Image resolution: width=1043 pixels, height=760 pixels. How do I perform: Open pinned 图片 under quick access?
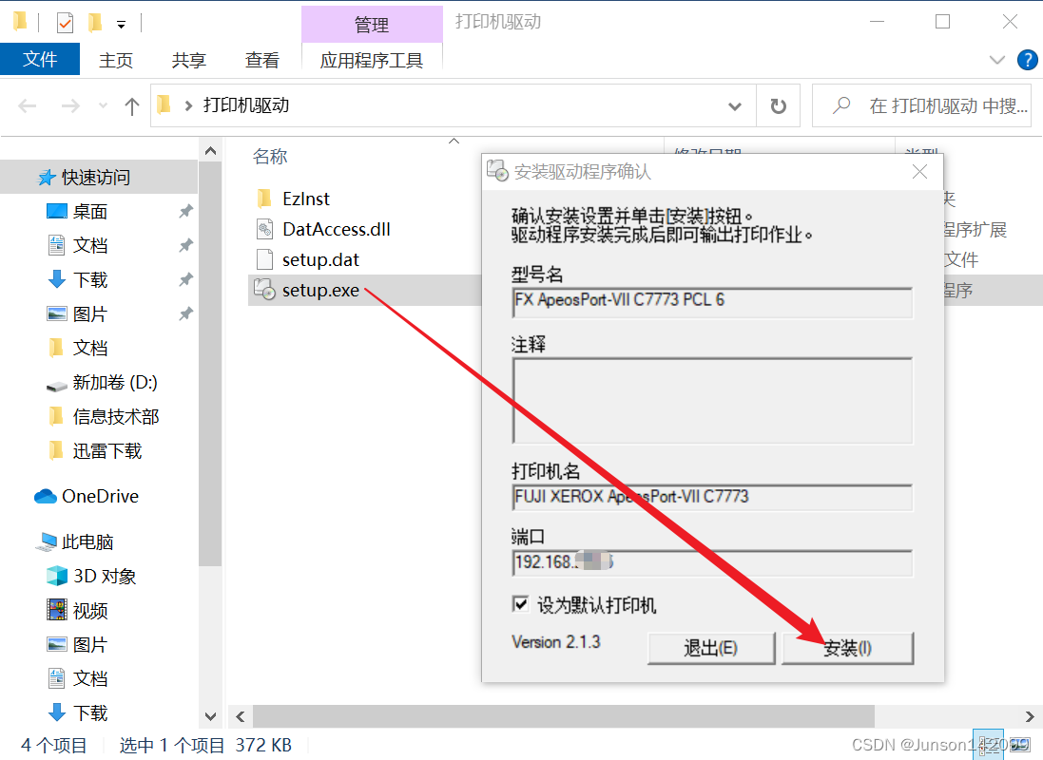click(89, 313)
